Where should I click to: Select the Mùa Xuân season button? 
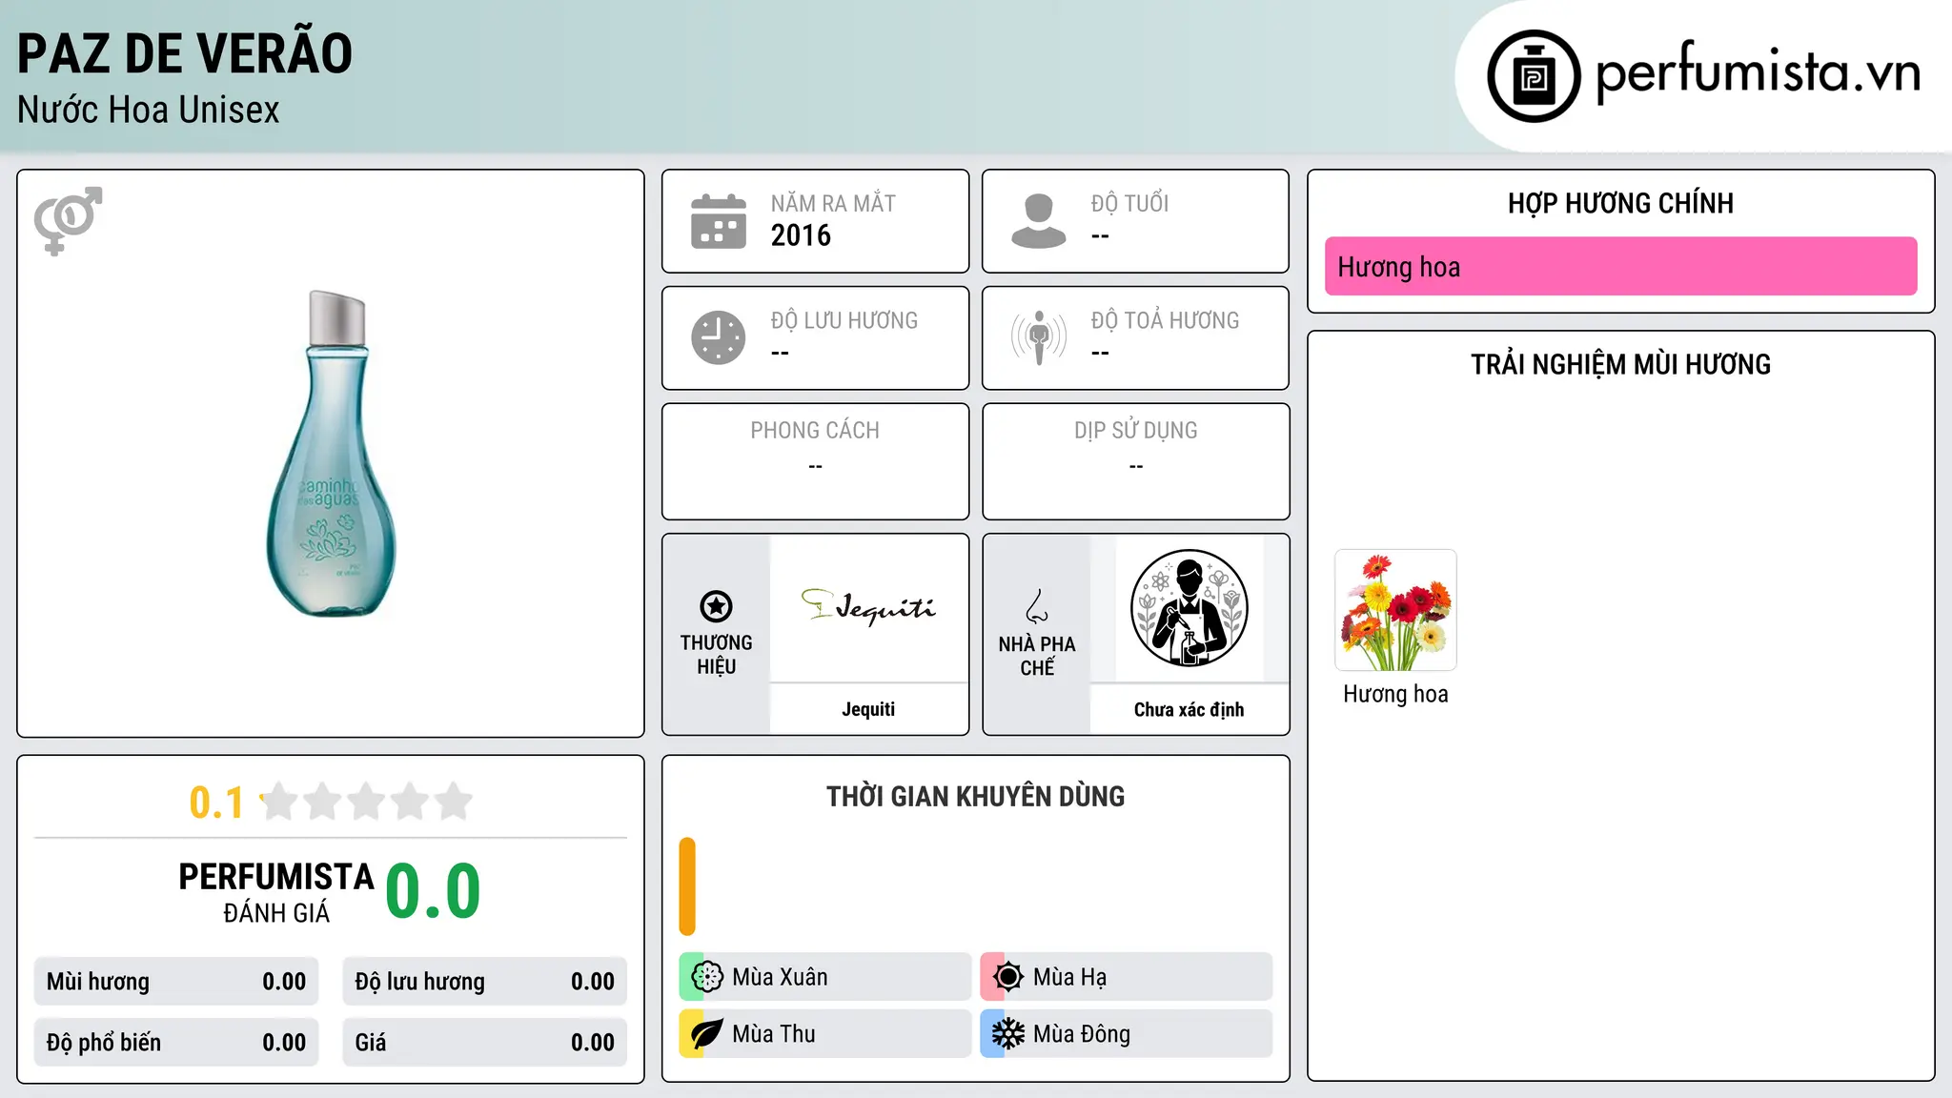tap(824, 977)
